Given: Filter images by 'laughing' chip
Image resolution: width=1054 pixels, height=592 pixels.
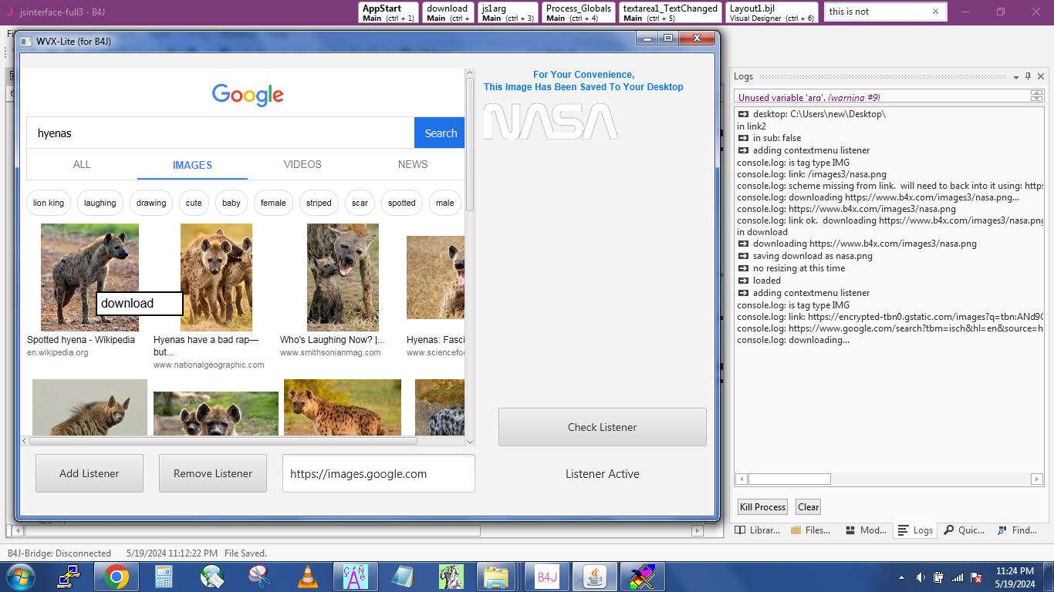Looking at the screenshot, I should point(100,203).
